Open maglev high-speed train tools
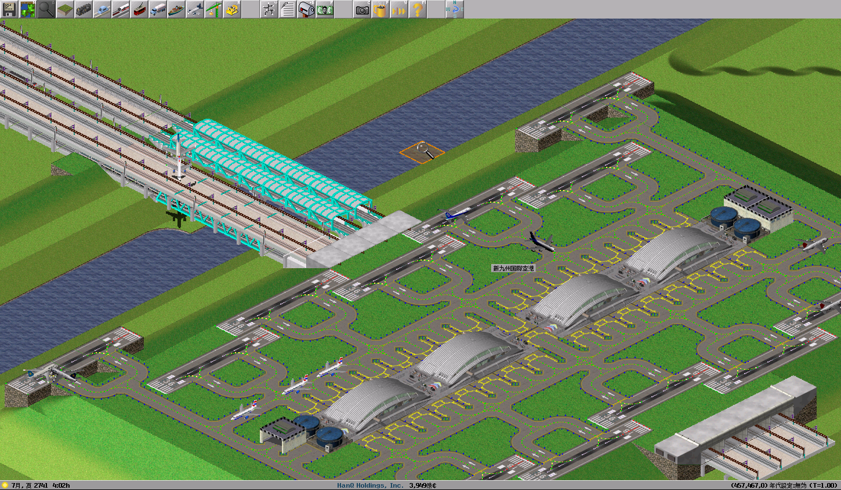 121,9
